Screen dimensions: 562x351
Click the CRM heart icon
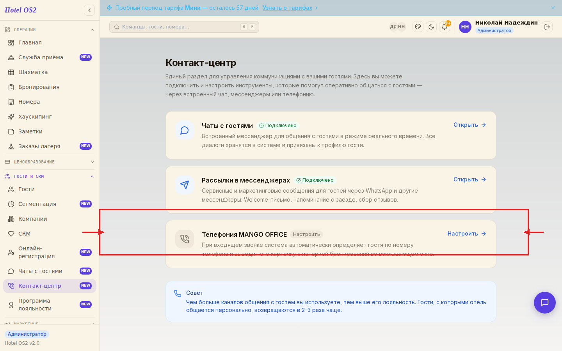click(11, 234)
